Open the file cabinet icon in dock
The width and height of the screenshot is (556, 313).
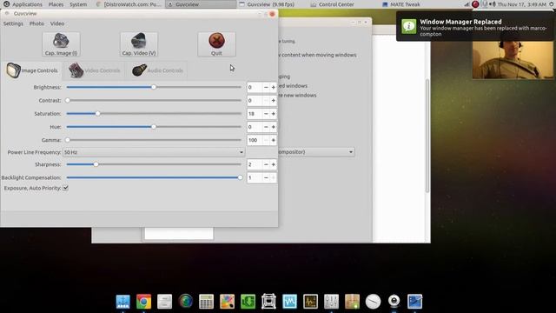click(x=164, y=302)
